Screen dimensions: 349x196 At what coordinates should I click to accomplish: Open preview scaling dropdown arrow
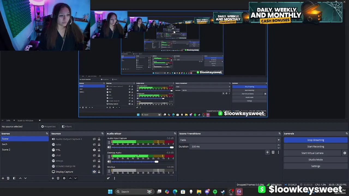(40, 120)
